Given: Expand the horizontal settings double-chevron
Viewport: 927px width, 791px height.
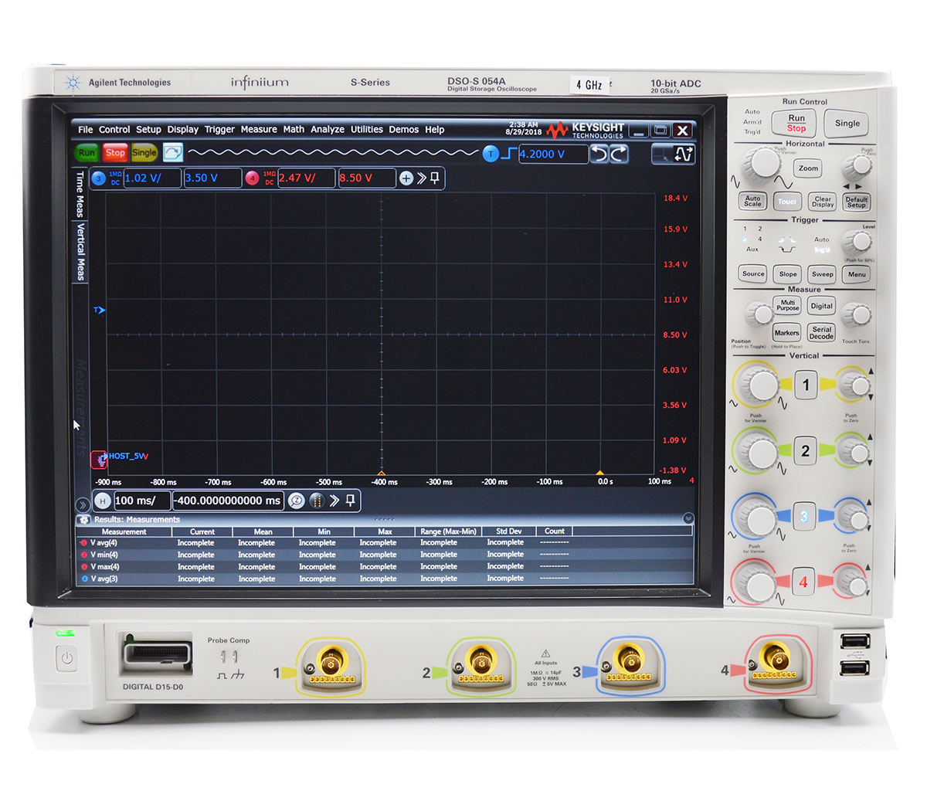Looking at the screenshot, I should click(334, 501).
